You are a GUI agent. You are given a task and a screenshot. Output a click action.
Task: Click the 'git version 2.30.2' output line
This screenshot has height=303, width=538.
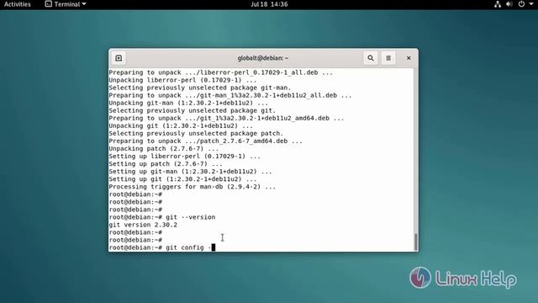143,225
